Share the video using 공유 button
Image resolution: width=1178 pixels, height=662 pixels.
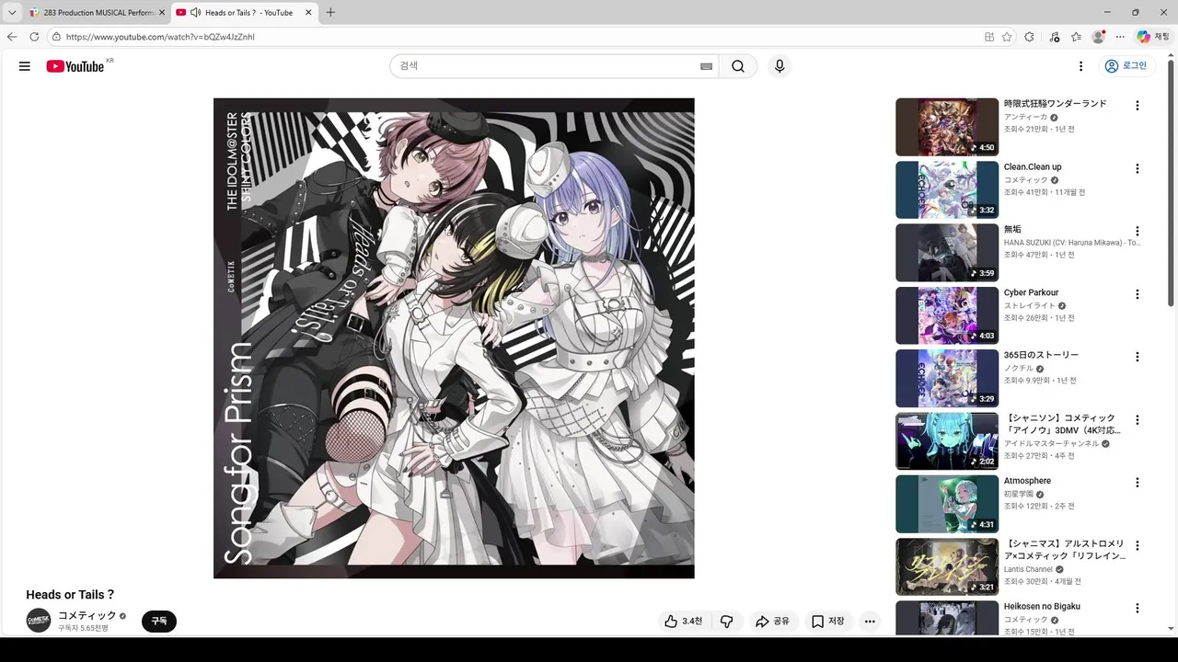[772, 622]
